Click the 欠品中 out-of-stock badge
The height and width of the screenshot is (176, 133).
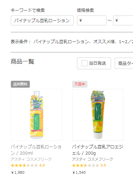(x=80, y=84)
